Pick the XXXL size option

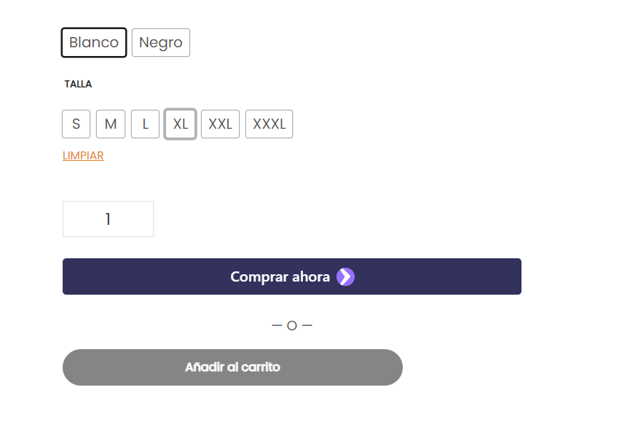269,124
